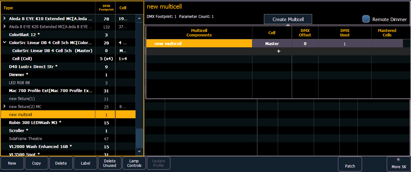Expand new fixture(2) MC row
Image resolution: width=411 pixels, height=172 pixels.
(4, 107)
